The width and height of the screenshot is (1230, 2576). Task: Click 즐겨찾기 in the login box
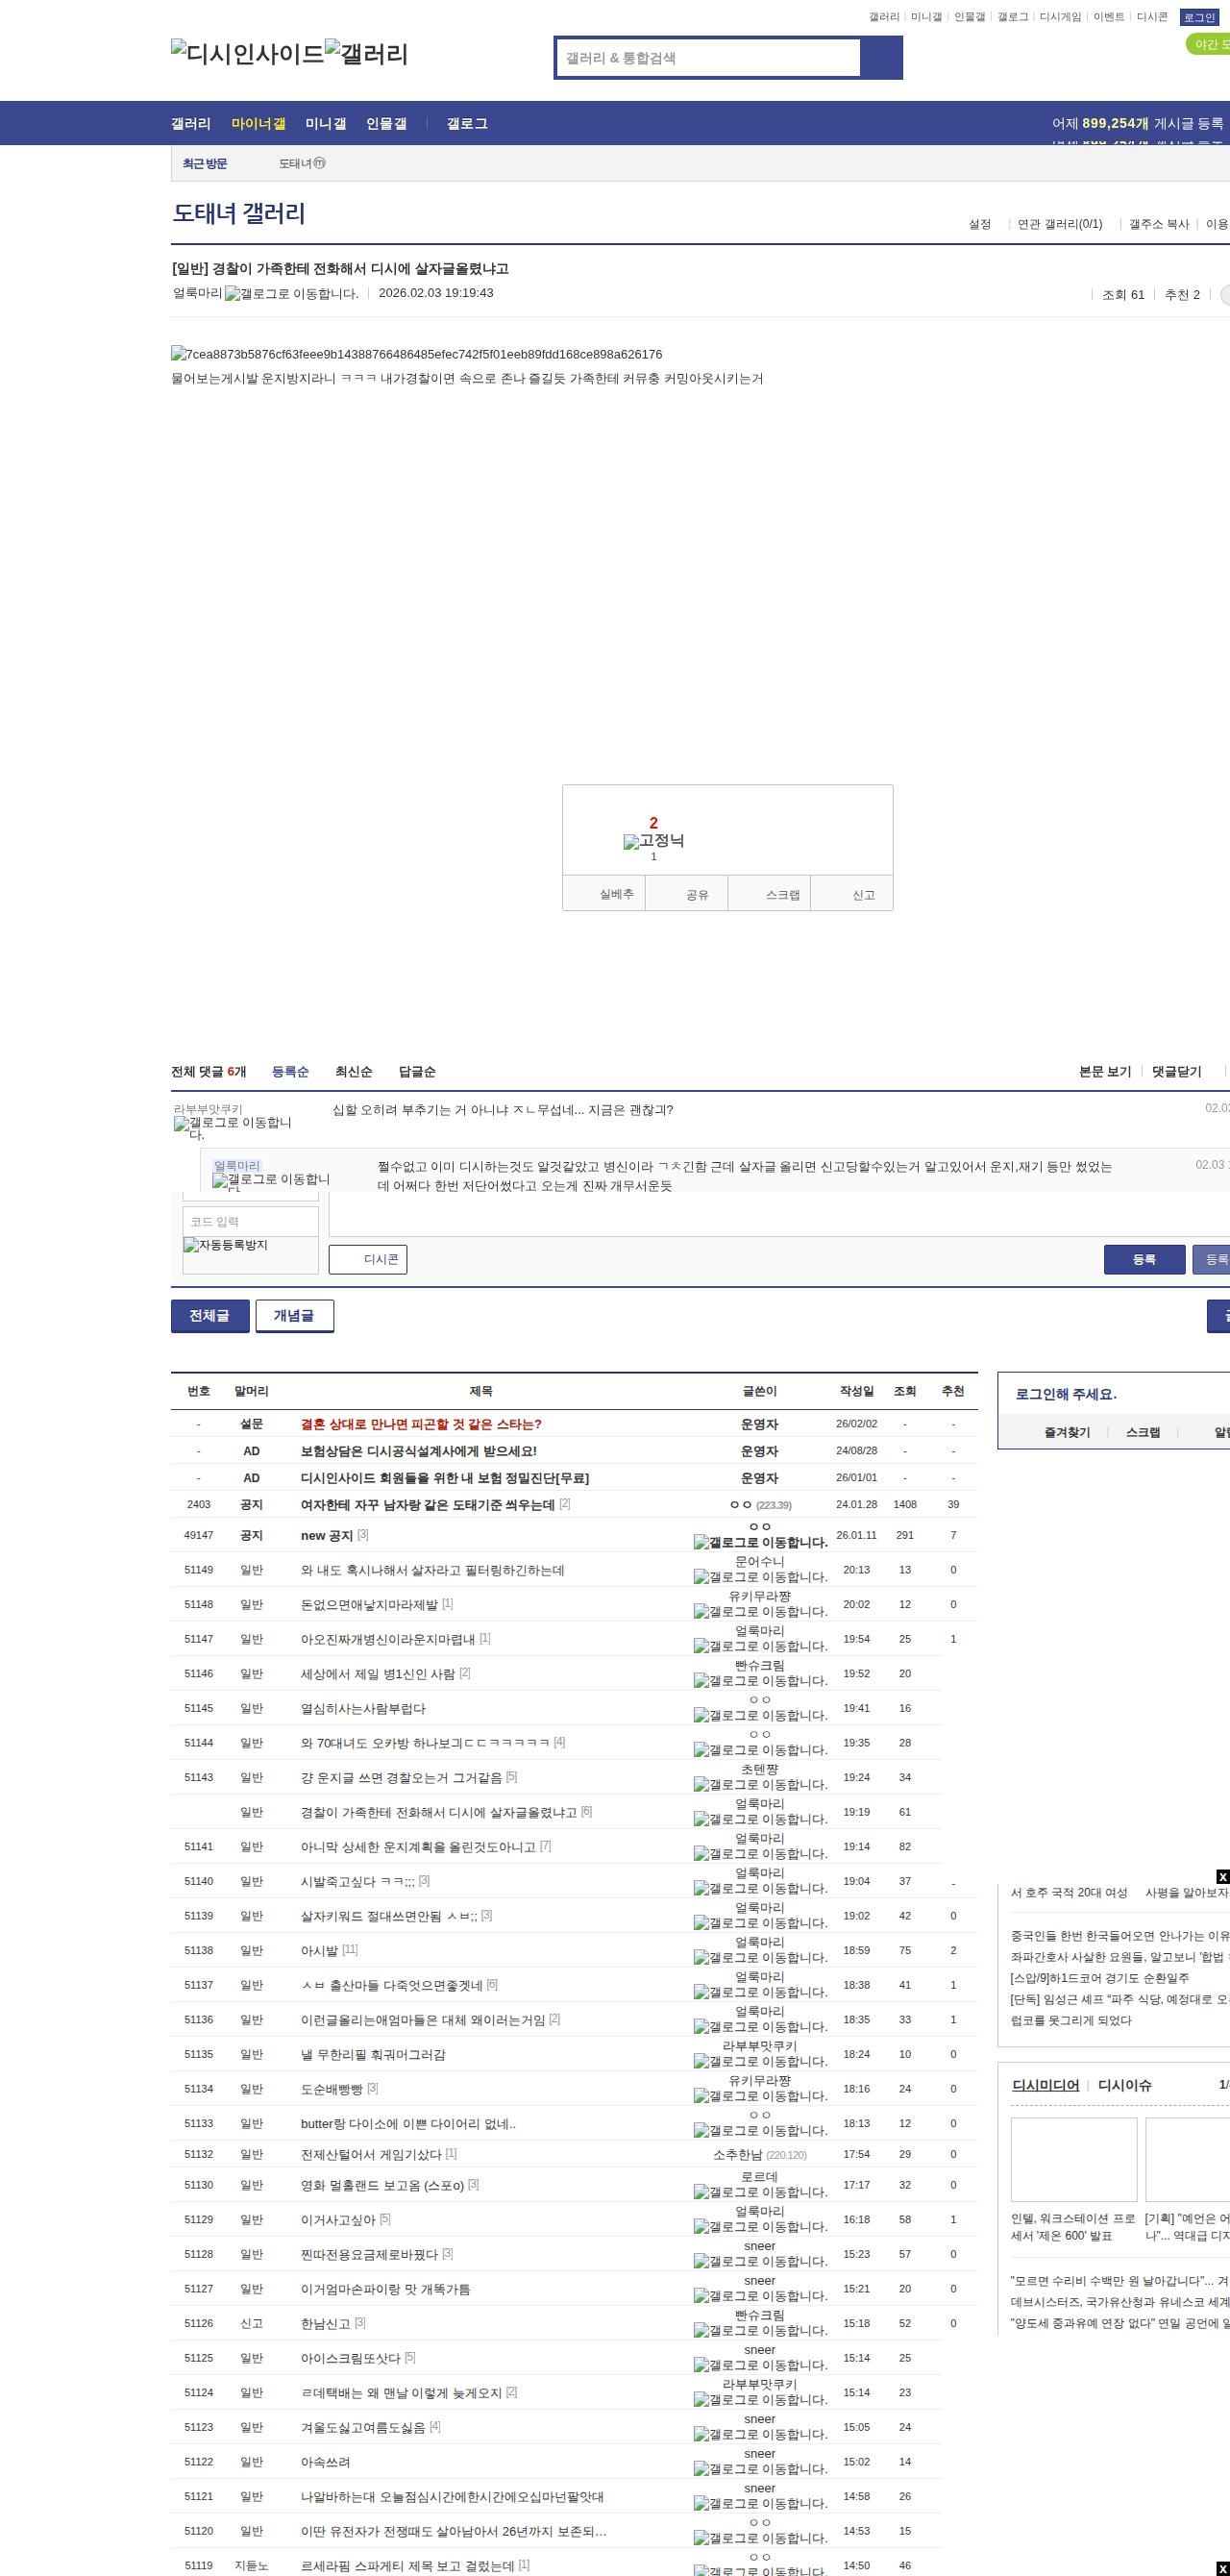click(1067, 1432)
